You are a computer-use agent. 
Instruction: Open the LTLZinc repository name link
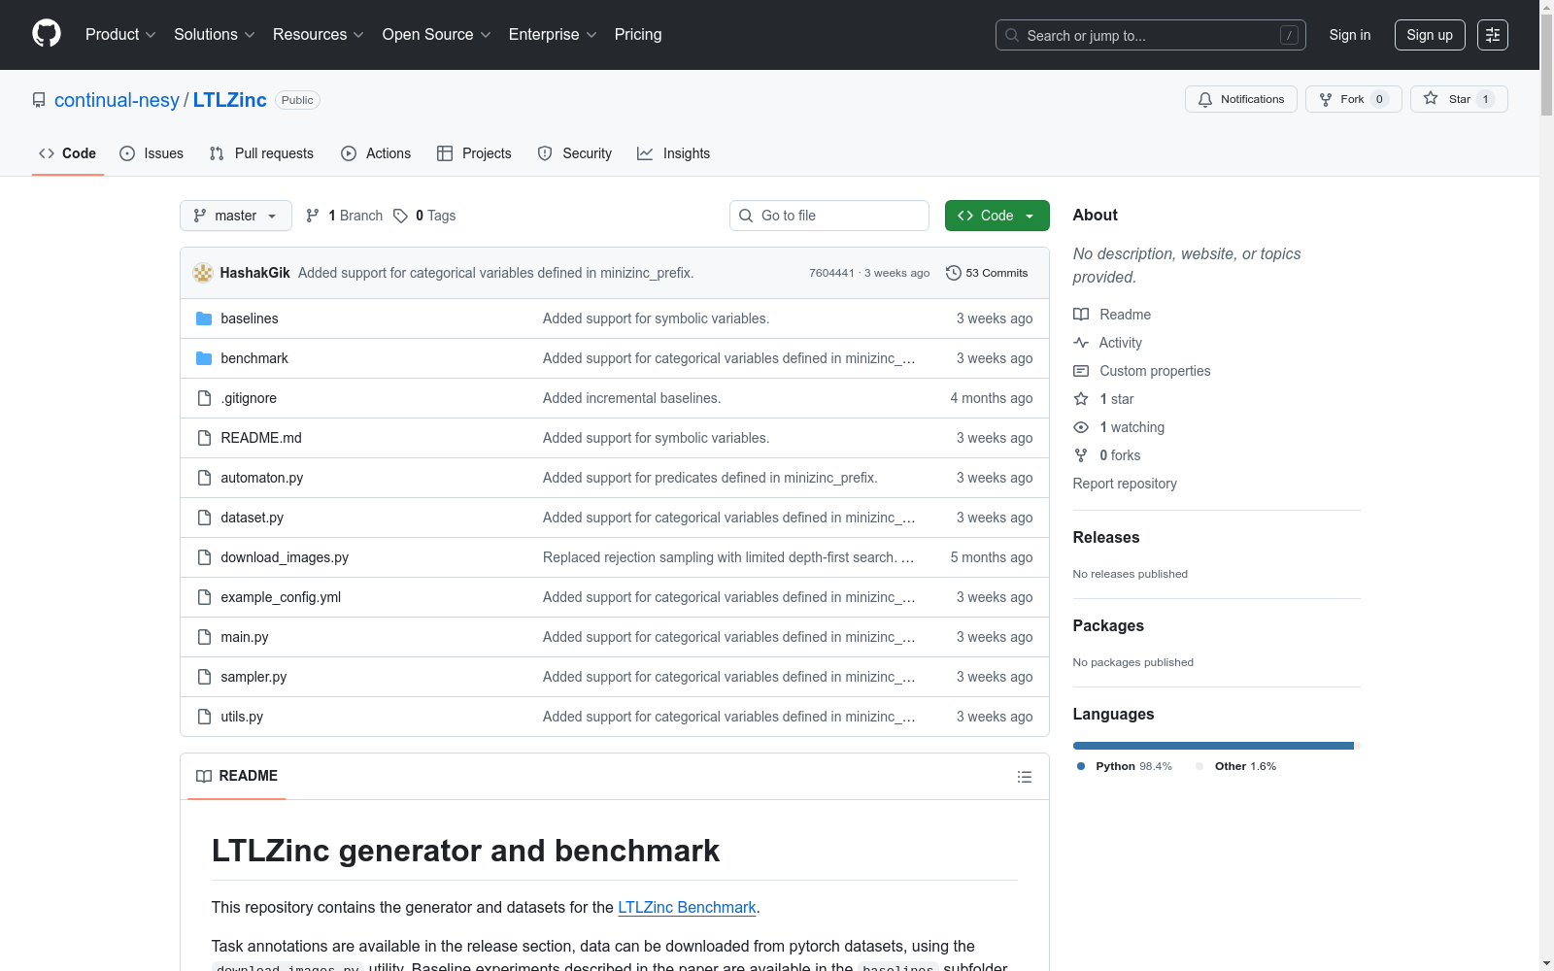[229, 100]
